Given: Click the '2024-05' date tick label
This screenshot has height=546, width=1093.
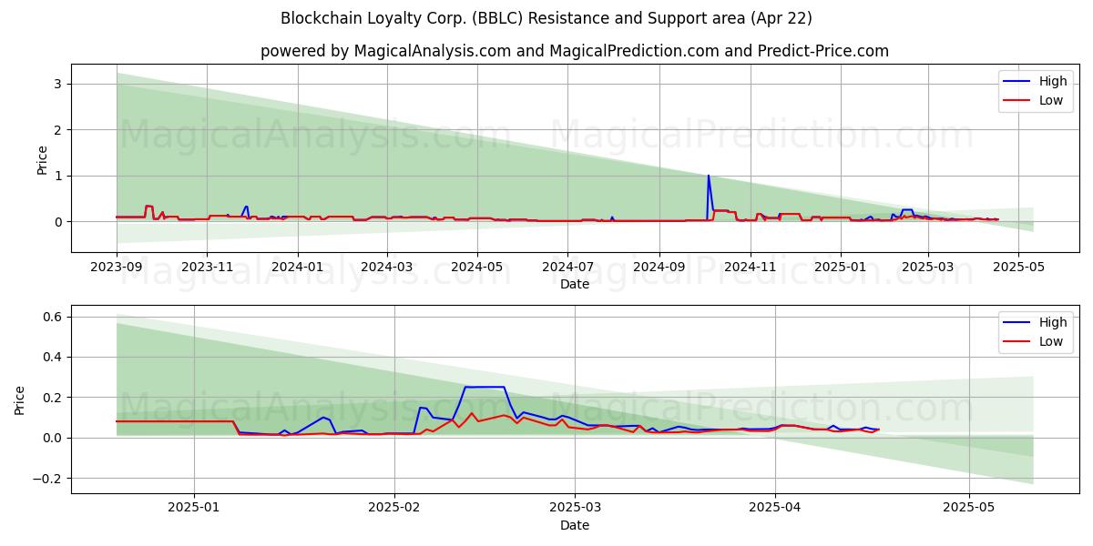Looking at the screenshot, I should (x=477, y=268).
